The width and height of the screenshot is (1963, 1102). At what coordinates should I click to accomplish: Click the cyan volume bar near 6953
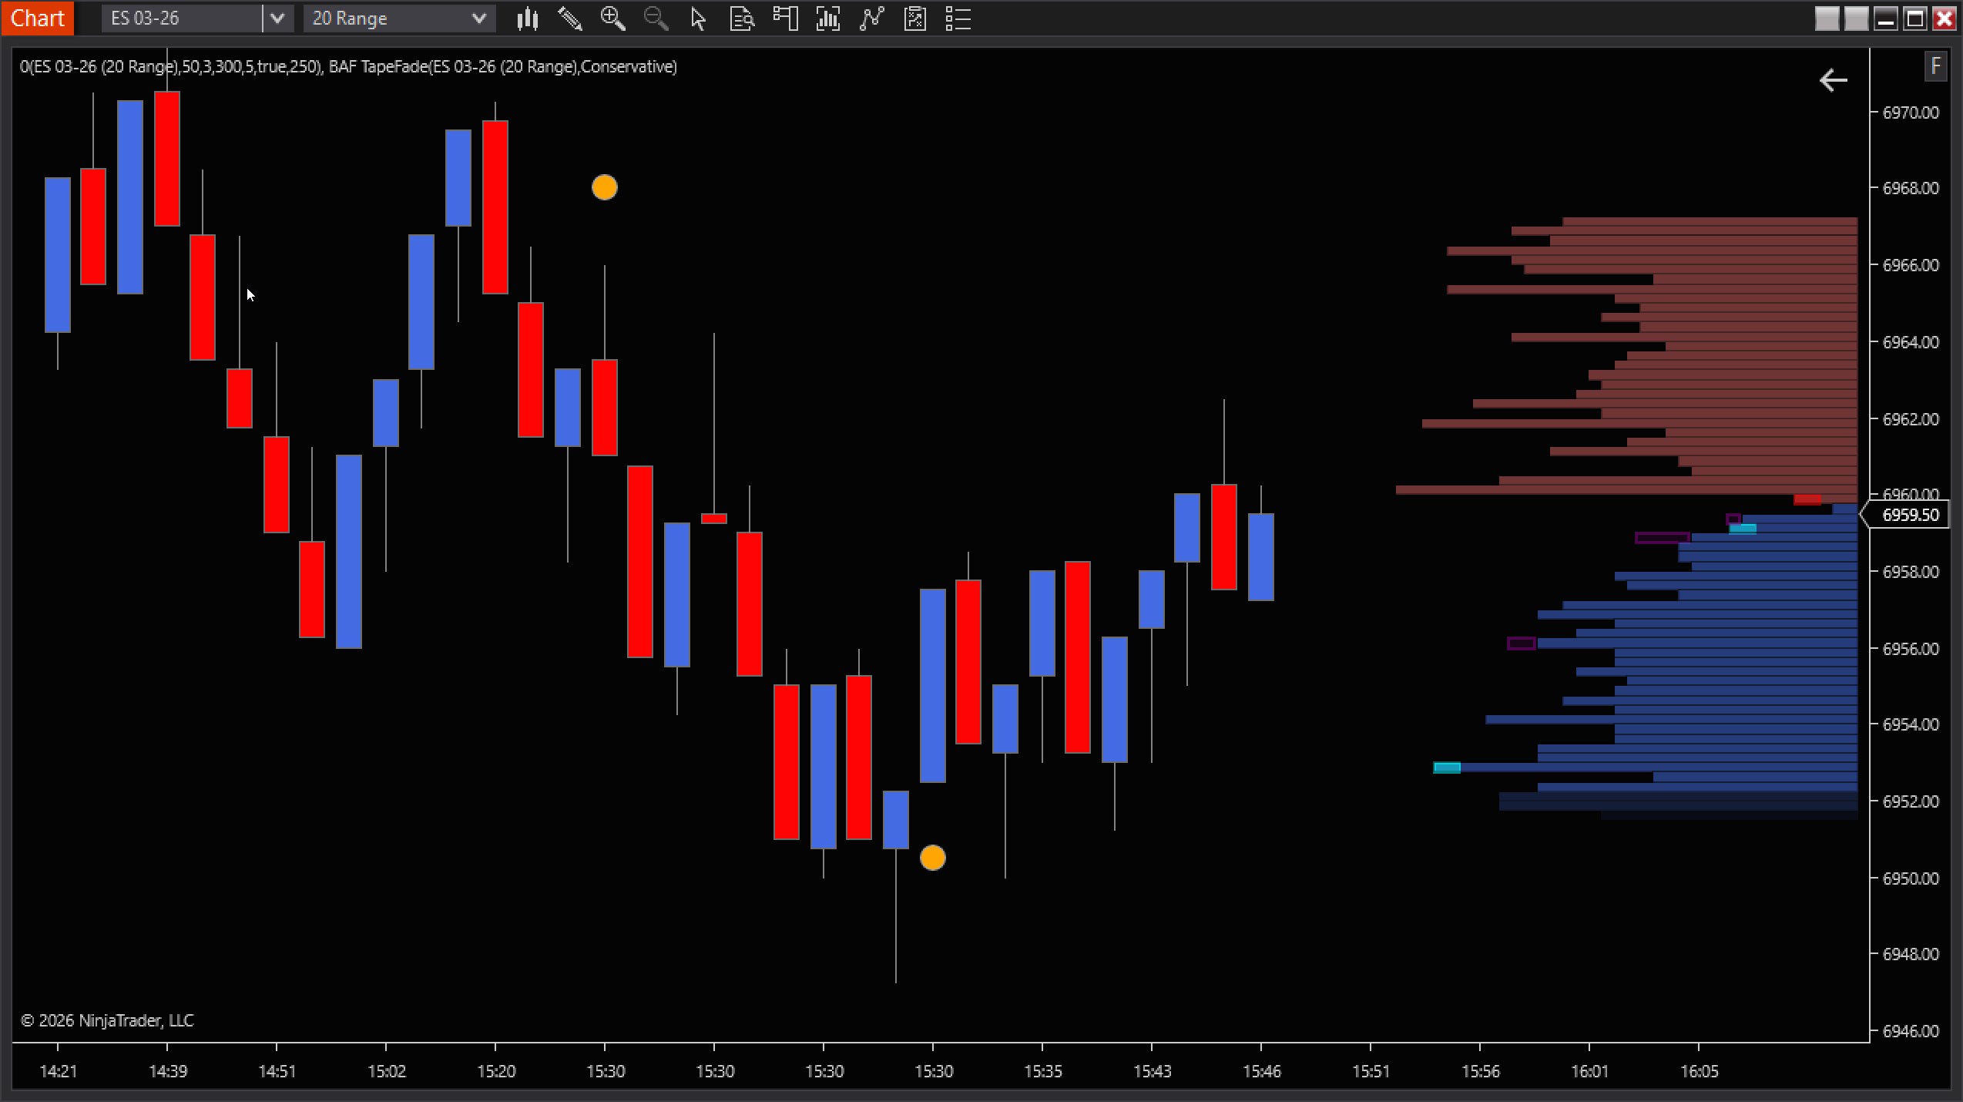pos(1447,768)
